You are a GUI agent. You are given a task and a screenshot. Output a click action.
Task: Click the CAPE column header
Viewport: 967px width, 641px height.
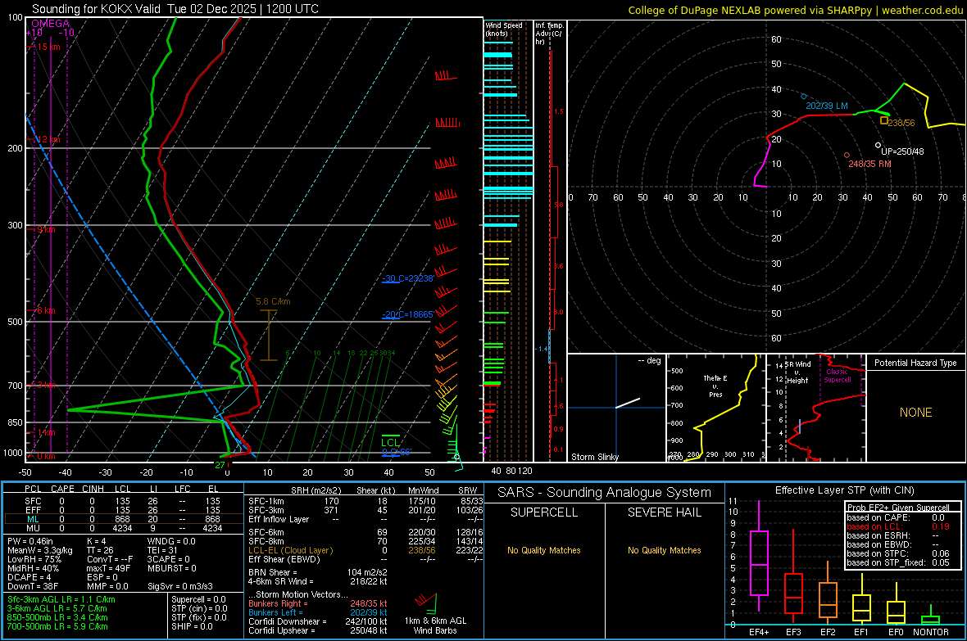[x=62, y=489]
